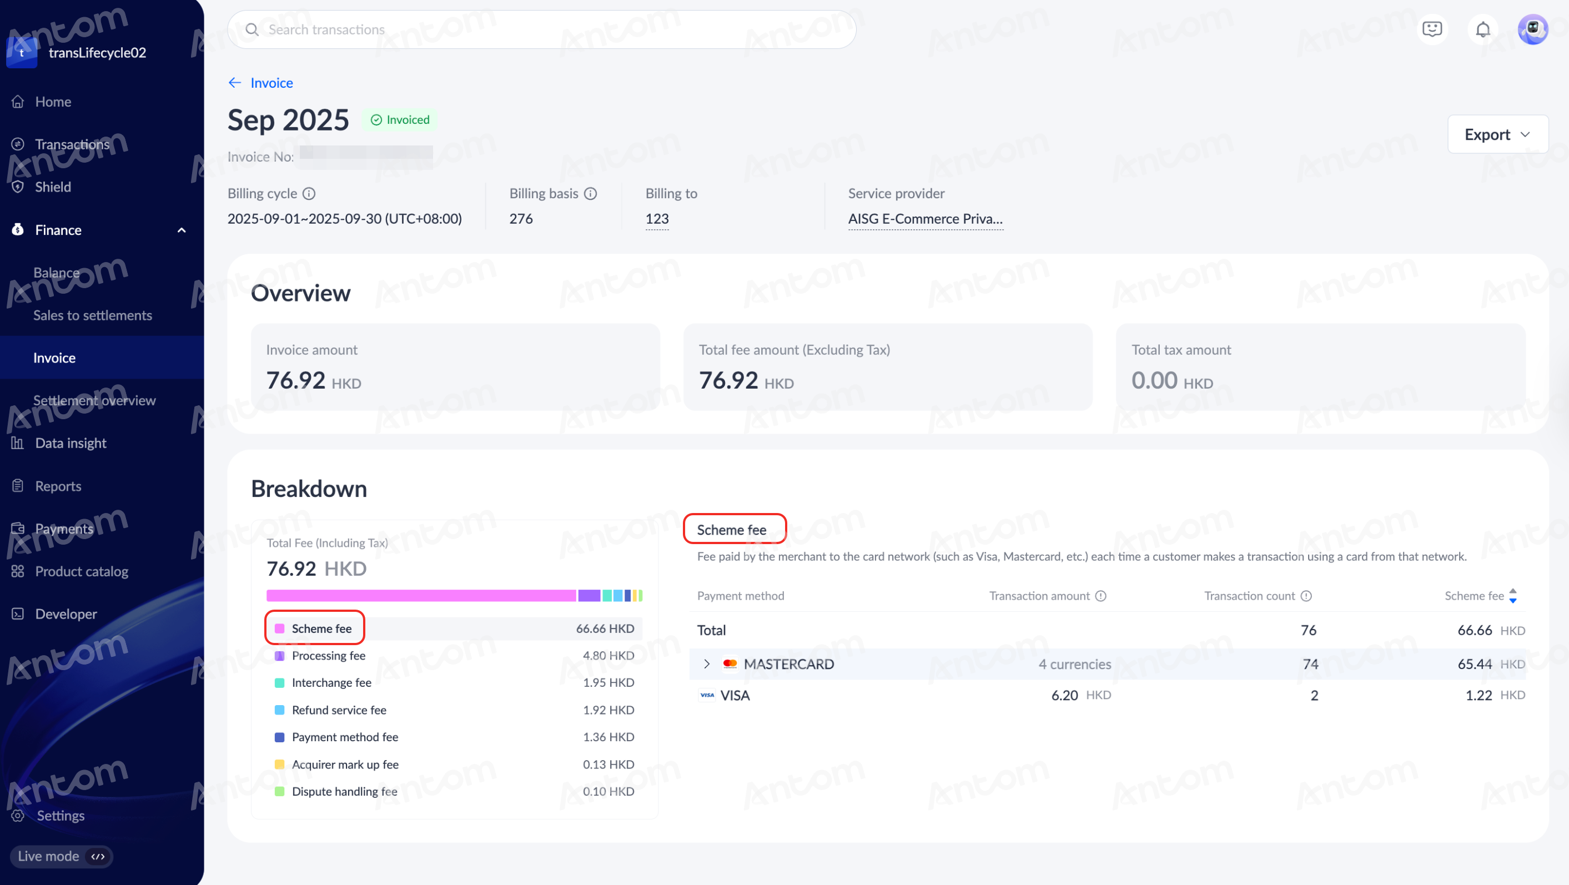This screenshot has height=885, width=1569.
Task: Expand the MASTERCARD row
Action: [x=707, y=664]
